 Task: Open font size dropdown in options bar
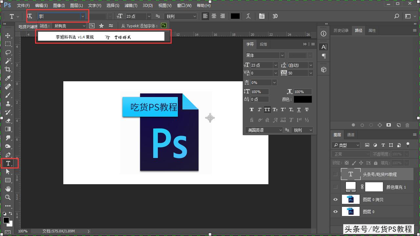149,16
